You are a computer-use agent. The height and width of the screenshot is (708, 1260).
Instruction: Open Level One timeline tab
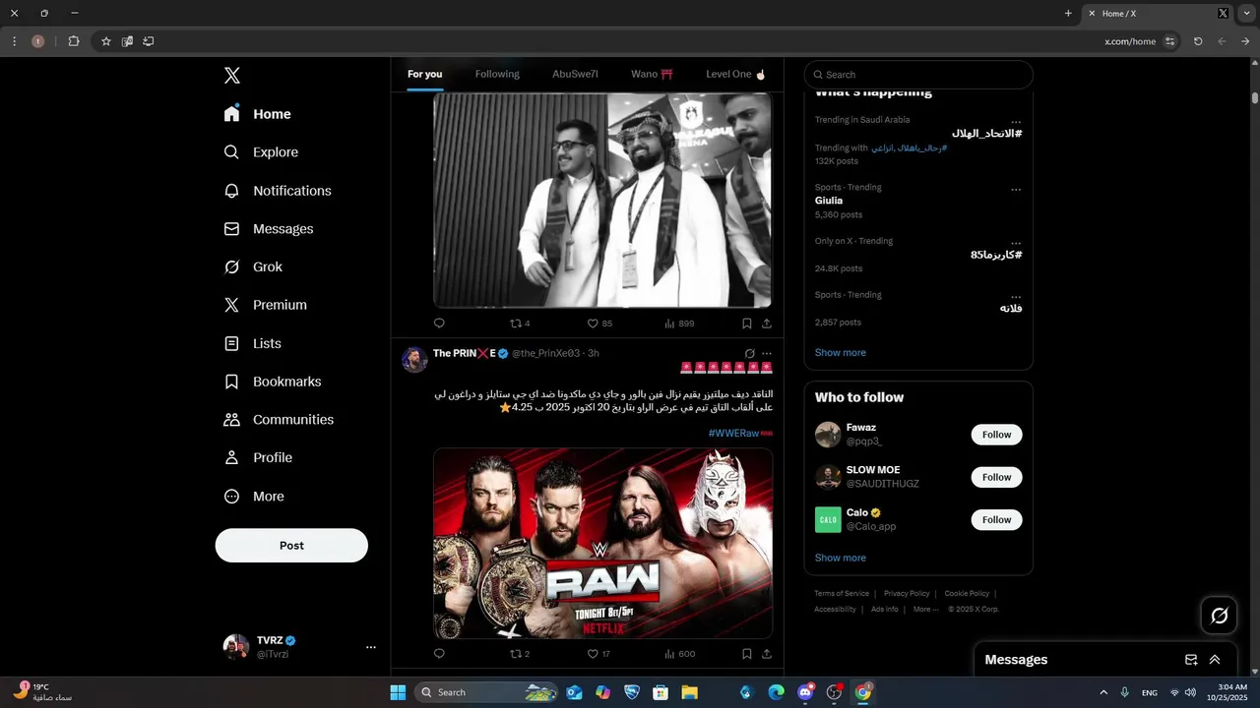(x=735, y=74)
